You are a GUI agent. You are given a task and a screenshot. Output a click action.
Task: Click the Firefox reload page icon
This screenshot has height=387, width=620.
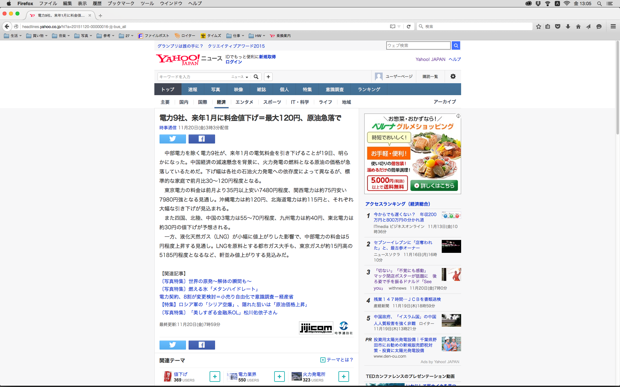tap(408, 26)
